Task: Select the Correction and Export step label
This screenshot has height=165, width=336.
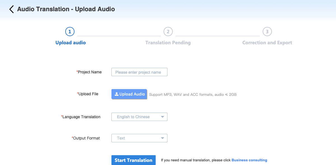Action: click(267, 43)
